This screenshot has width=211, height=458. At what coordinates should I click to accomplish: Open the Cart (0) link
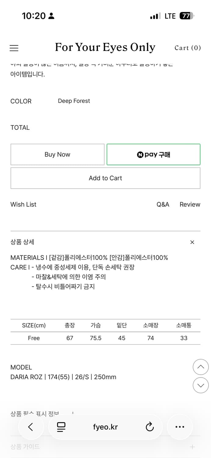(x=188, y=48)
